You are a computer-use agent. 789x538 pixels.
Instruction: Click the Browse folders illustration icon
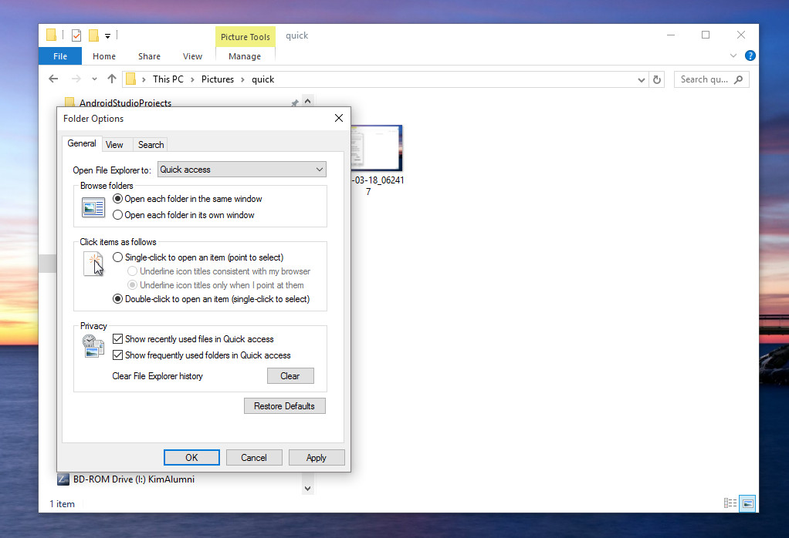pyautogui.click(x=93, y=207)
